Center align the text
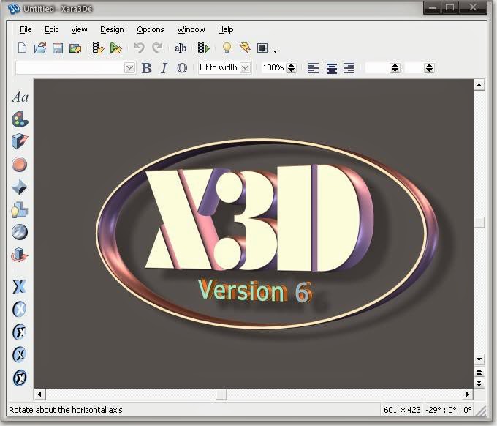Screen dimensions: 497x426 point(332,68)
